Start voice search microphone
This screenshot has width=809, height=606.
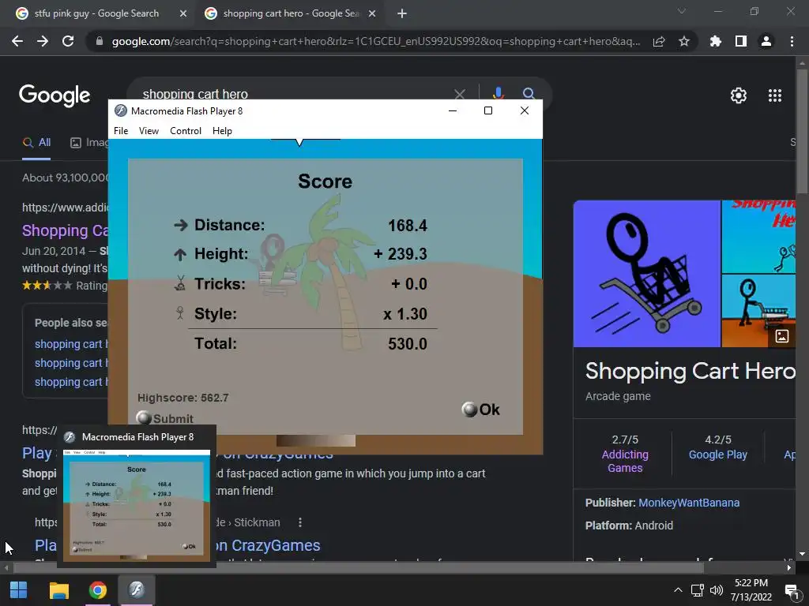498,93
